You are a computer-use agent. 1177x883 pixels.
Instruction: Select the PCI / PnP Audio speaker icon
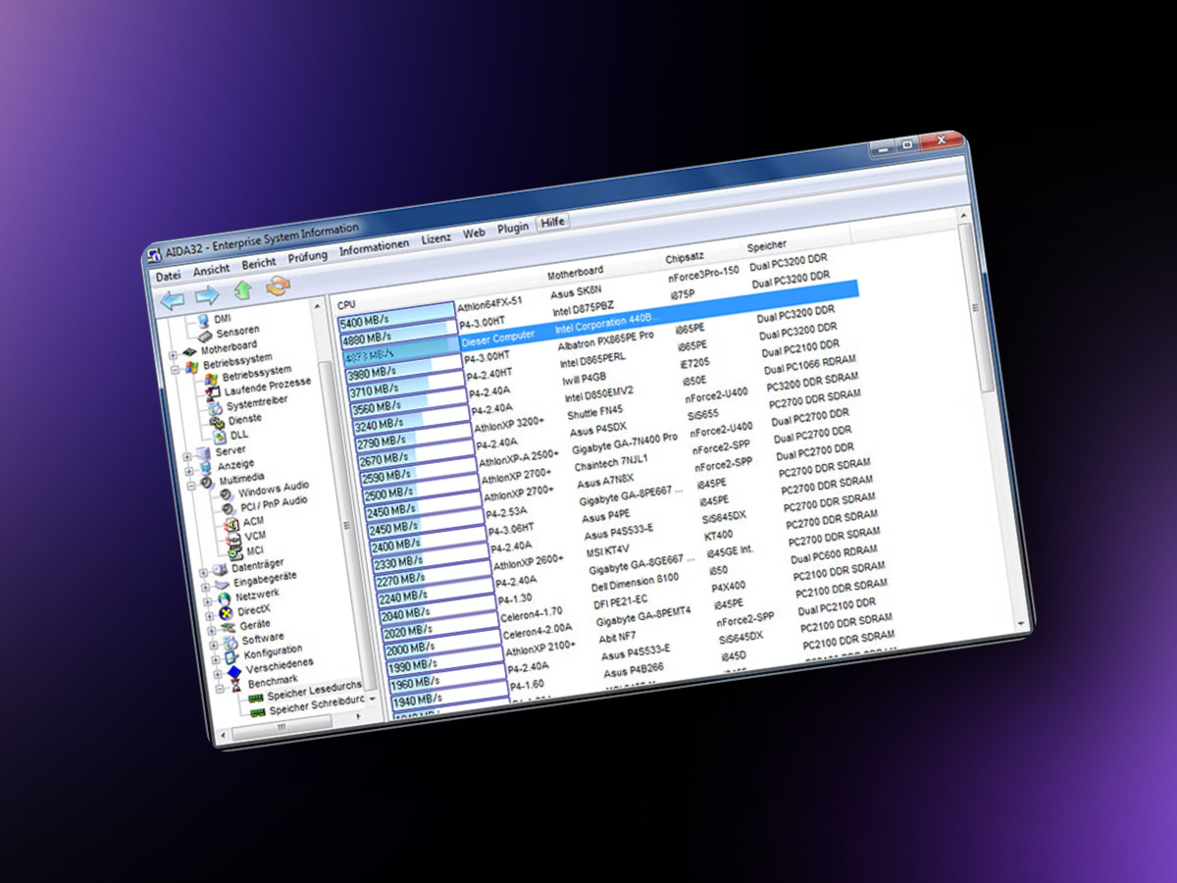click(229, 508)
